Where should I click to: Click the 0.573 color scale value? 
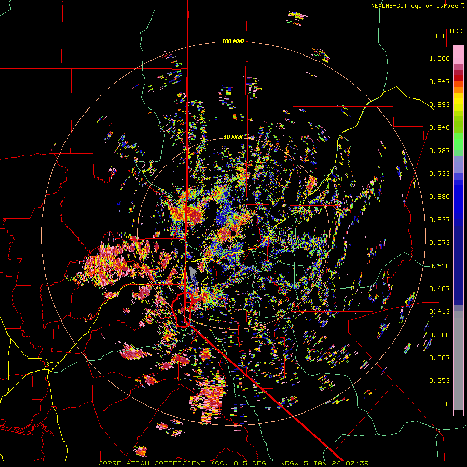(x=439, y=243)
